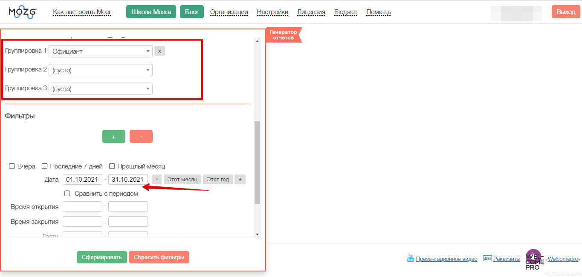
Task: Click the MOZG logo icon
Action: tap(23, 12)
